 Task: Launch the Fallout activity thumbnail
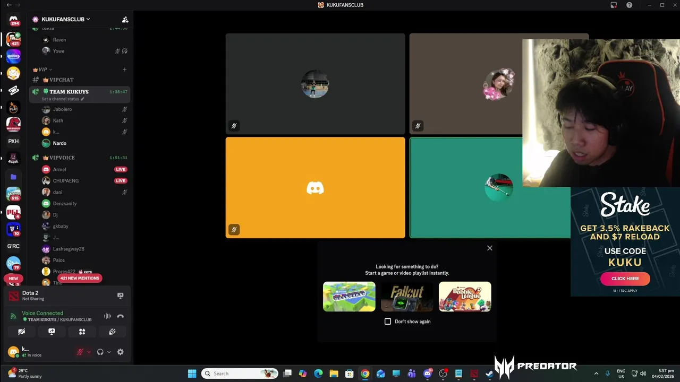pos(407,297)
